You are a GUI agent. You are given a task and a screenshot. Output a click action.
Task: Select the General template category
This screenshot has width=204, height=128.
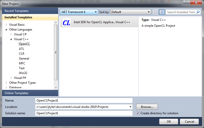24,59
